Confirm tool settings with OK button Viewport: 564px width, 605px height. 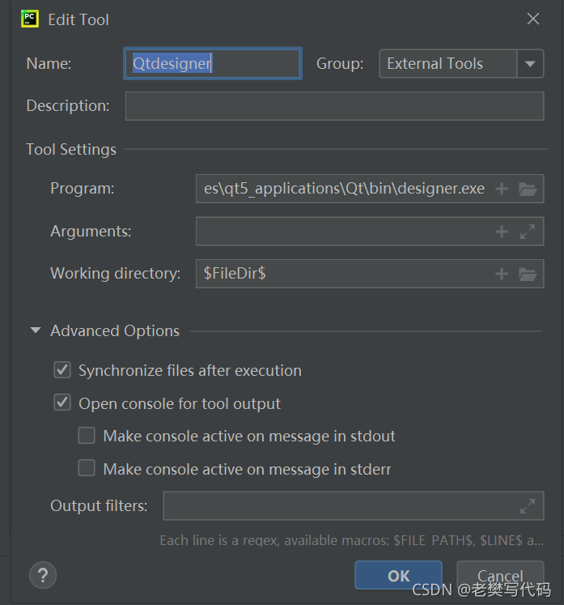(x=398, y=576)
